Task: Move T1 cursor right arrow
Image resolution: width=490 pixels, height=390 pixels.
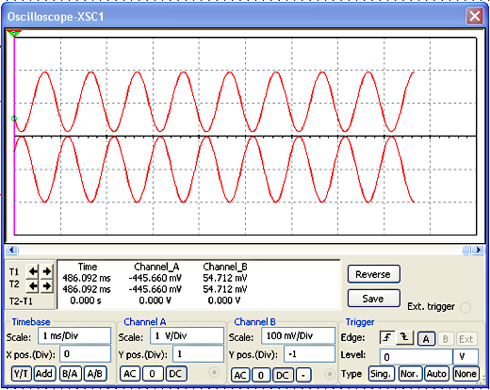Action: (46, 271)
